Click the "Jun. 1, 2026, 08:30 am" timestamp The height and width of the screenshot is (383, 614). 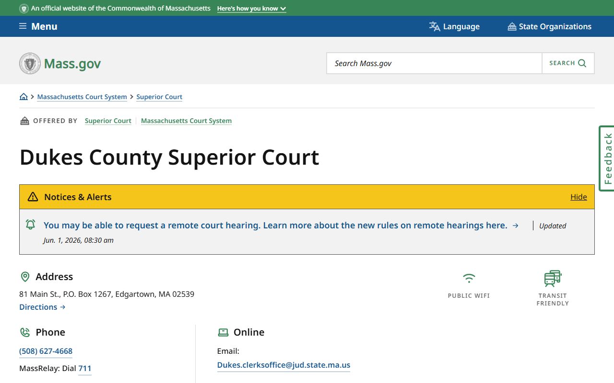coord(78,240)
